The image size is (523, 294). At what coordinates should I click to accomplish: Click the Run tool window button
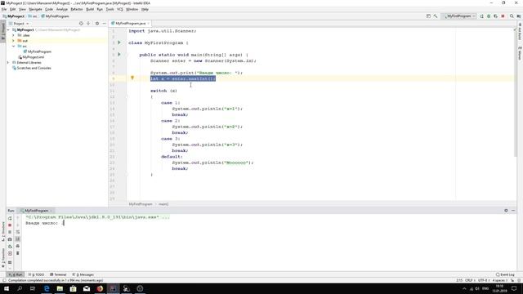[16, 274]
